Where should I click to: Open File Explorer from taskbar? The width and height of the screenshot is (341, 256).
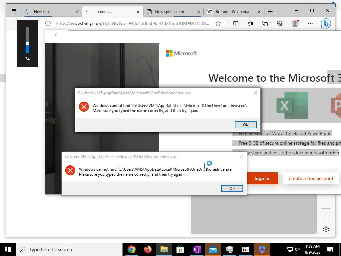point(164,249)
